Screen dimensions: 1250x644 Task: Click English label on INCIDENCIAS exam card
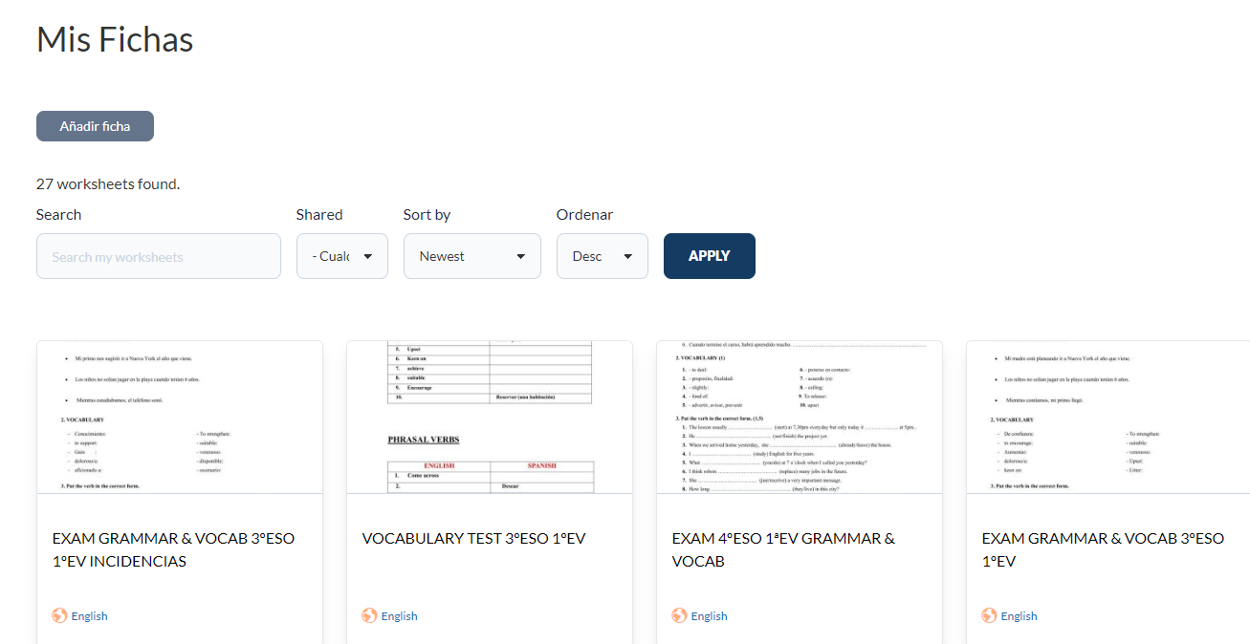(89, 616)
